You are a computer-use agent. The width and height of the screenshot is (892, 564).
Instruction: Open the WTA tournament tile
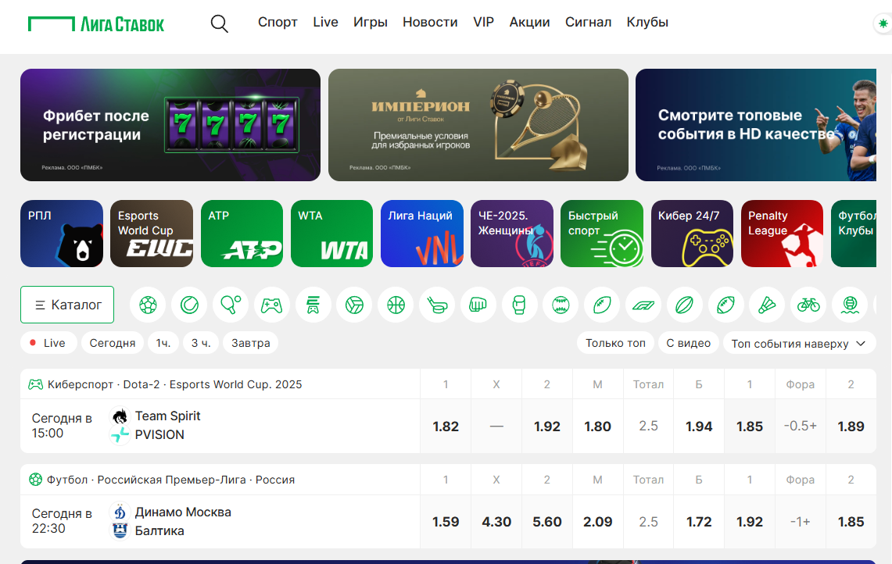331,234
